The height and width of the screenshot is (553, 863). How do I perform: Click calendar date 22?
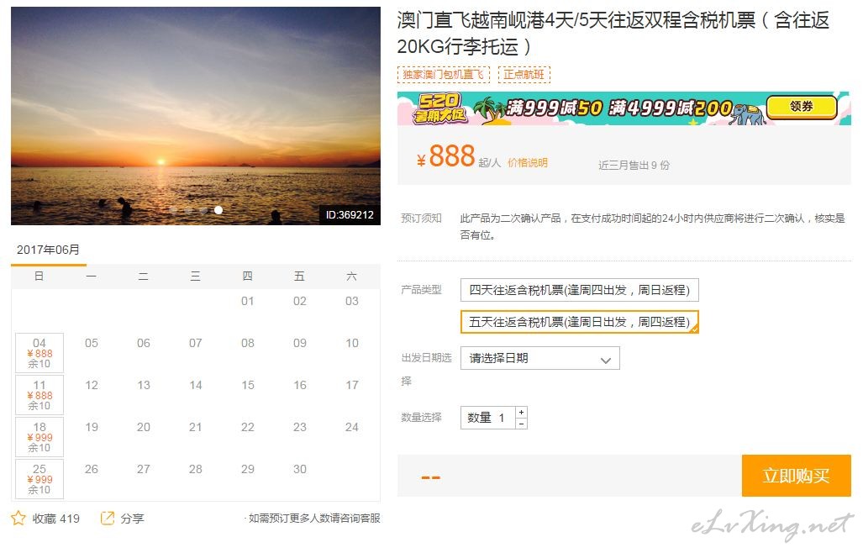248,427
